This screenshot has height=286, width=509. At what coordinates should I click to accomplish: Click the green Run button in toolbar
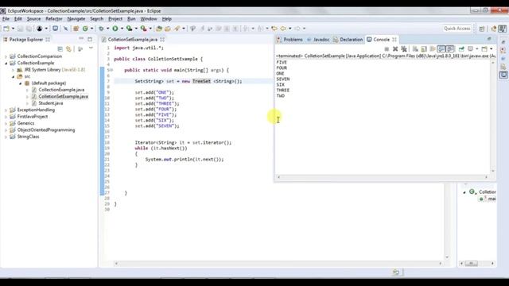pos(115,29)
